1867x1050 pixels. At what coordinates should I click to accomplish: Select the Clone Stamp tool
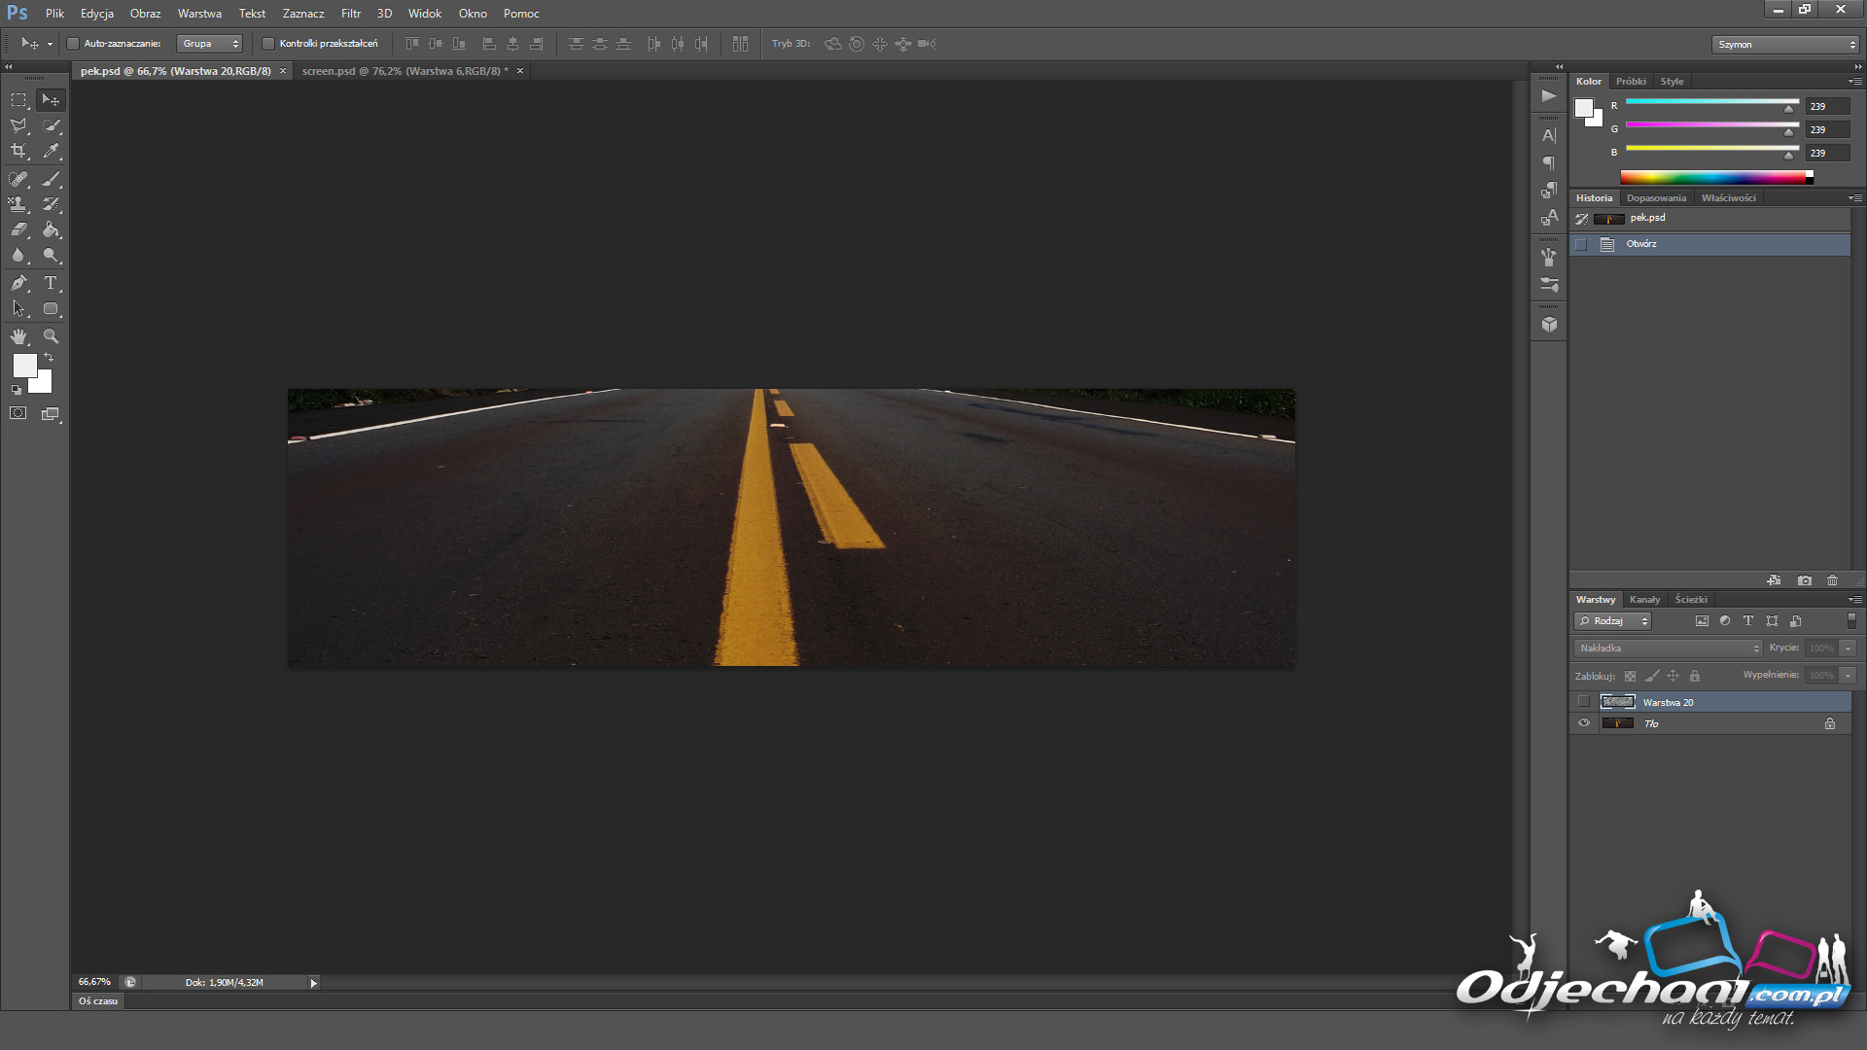(x=18, y=204)
